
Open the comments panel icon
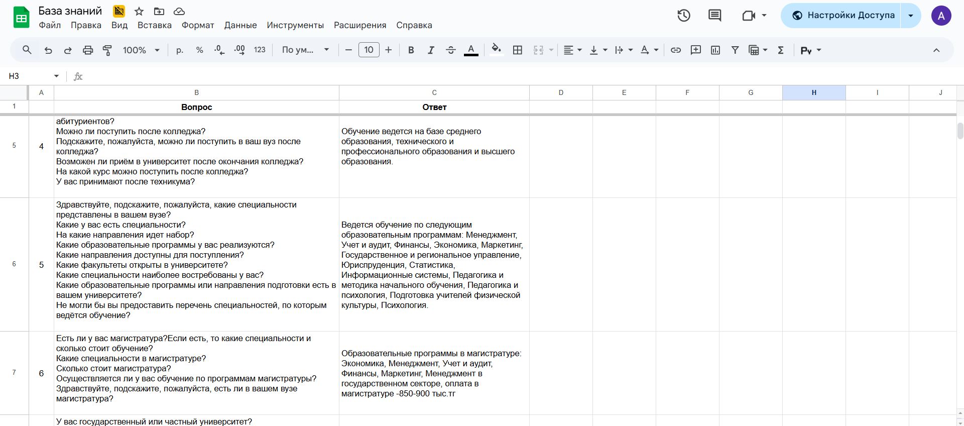click(x=714, y=16)
